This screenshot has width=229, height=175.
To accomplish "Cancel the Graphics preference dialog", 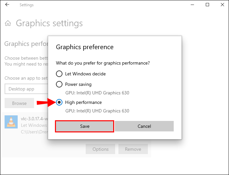I will pyautogui.click(x=144, y=126).
